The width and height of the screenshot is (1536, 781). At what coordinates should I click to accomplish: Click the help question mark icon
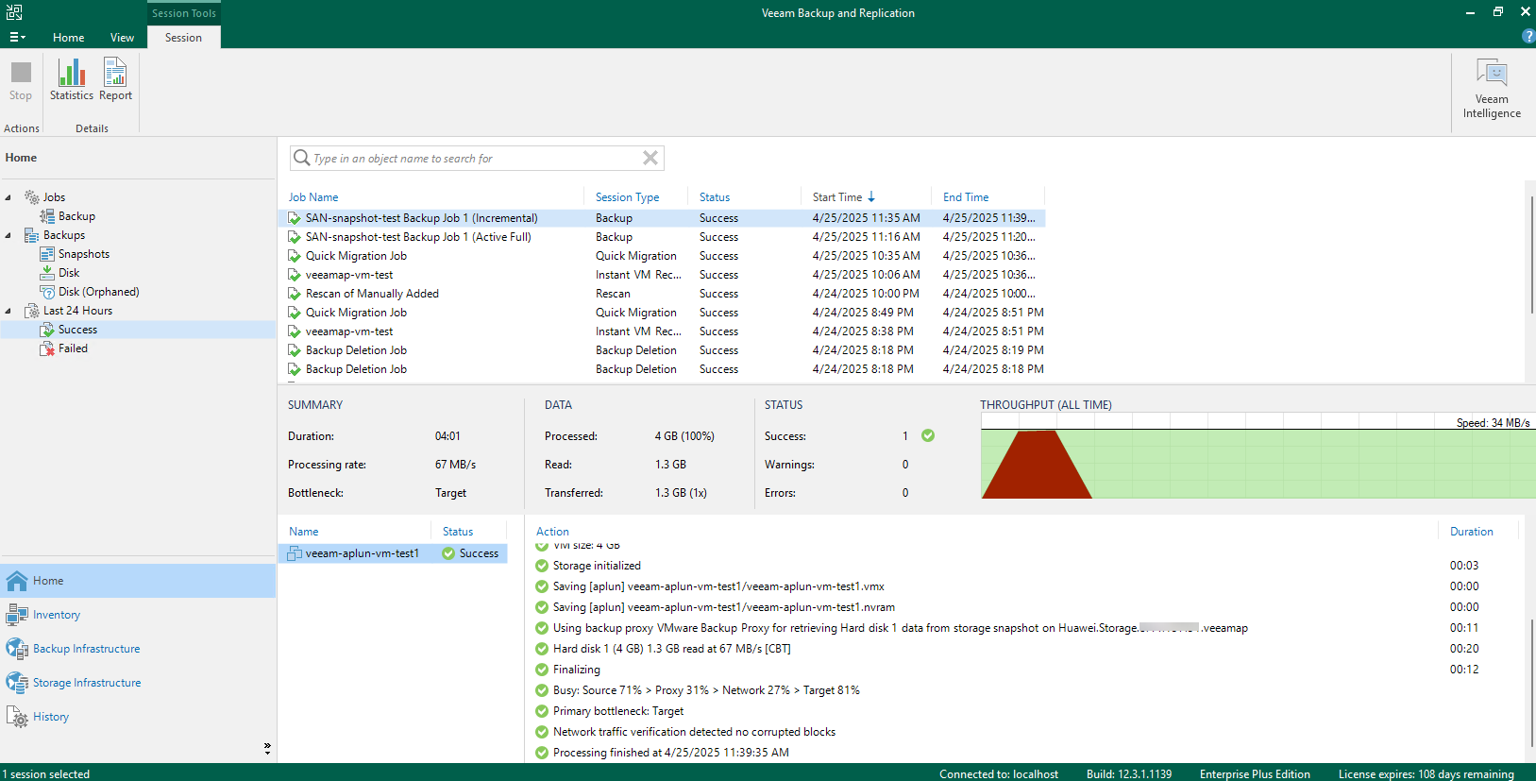[x=1528, y=36]
